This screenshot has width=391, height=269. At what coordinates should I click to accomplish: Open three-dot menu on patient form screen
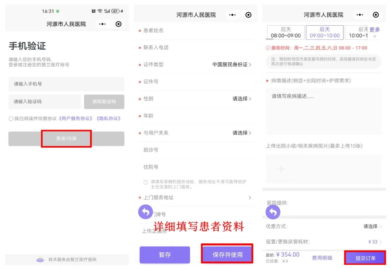tap(232, 15)
